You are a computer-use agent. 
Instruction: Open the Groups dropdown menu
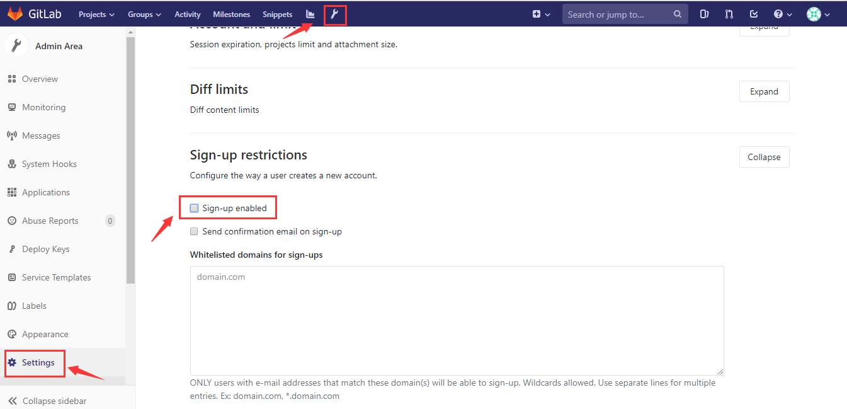click(x=144, y=14)
